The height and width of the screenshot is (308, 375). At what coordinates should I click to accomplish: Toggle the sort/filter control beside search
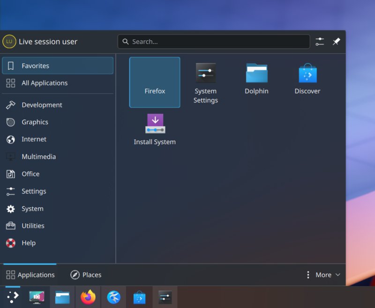320,42
